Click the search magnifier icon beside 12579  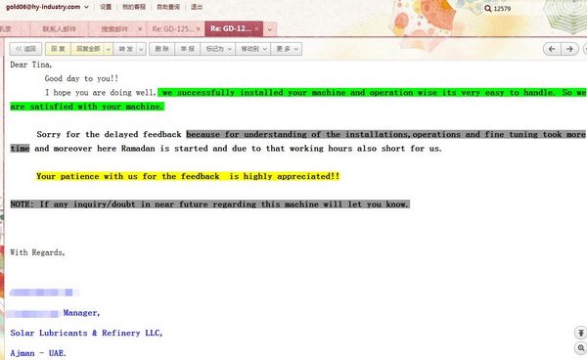pos(488,8)
